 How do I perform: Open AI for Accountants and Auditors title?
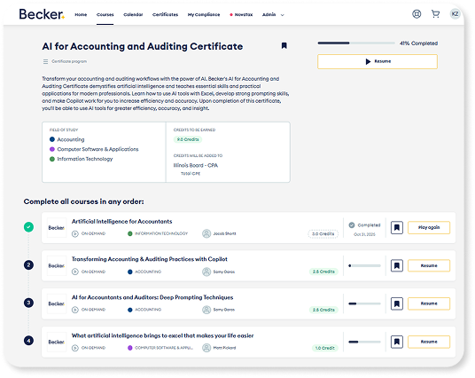(x=152, y=297)
